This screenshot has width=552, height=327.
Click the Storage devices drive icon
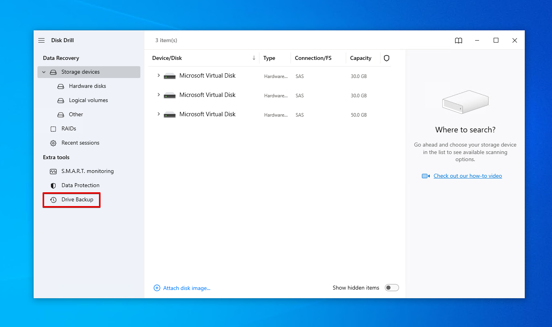53,72
